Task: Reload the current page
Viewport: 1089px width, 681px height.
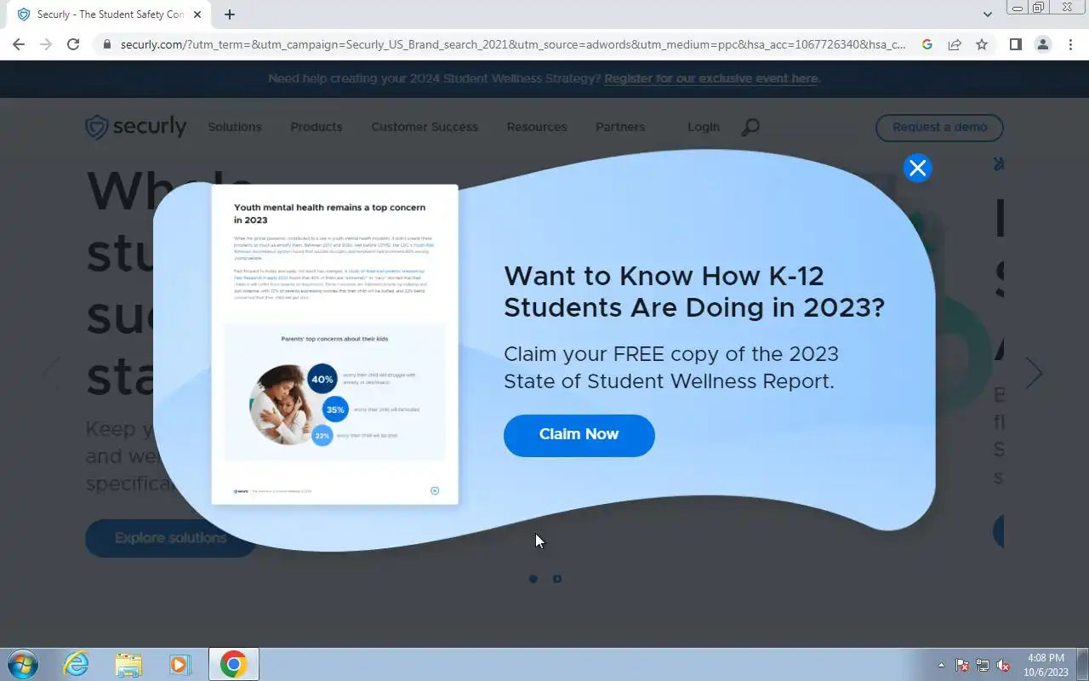Action: coord(73,44)
